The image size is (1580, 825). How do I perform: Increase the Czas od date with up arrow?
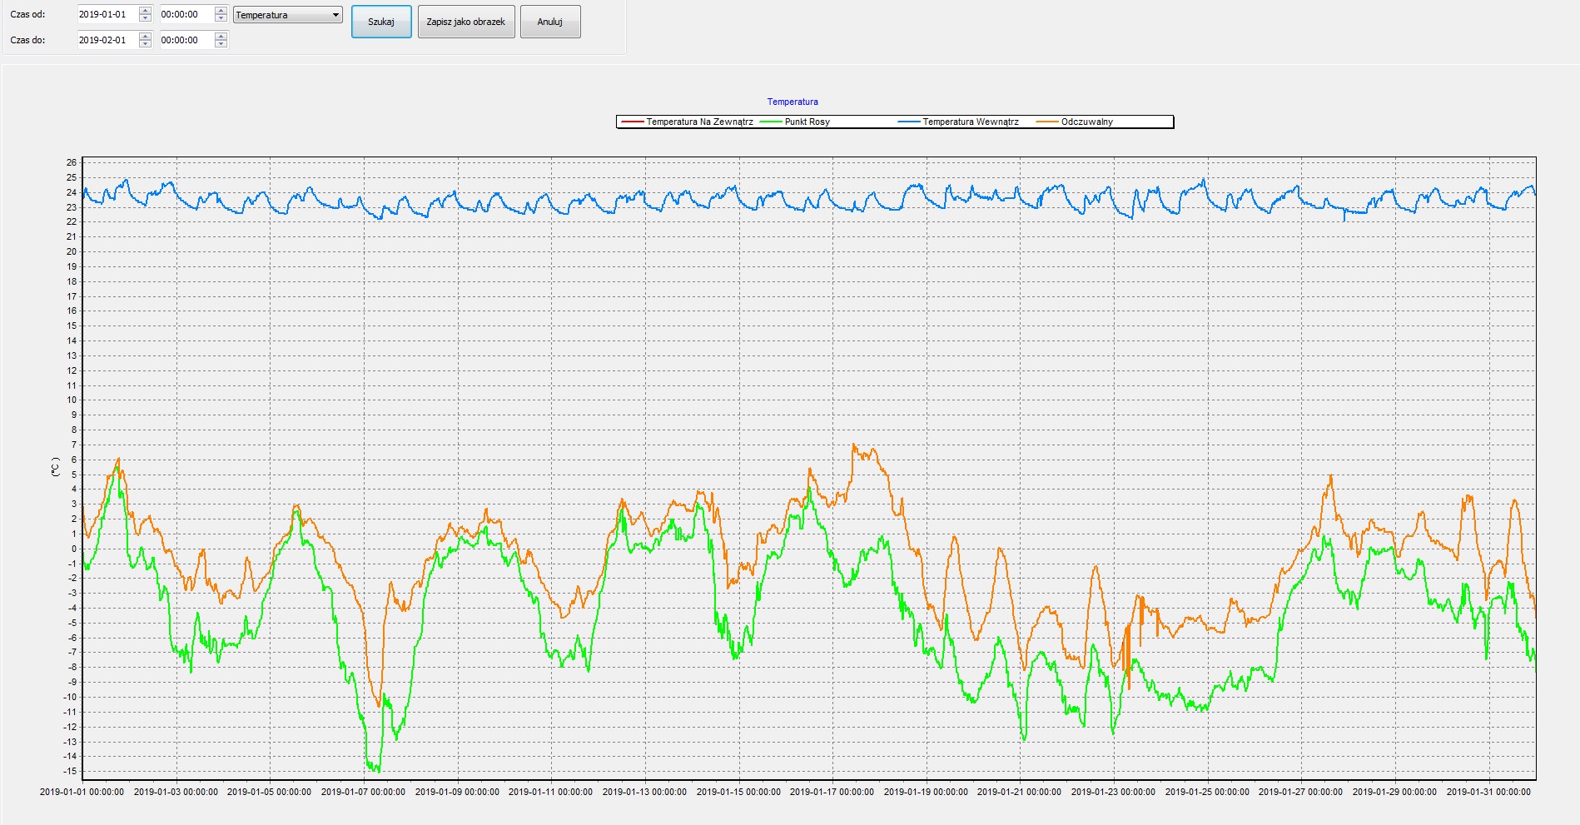pyautogui.click(x=146, y=11)
